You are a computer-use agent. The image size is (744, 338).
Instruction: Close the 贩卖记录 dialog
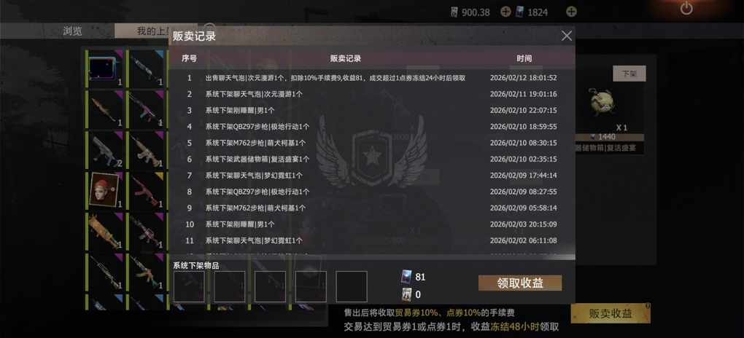click(x=567, y=36)
